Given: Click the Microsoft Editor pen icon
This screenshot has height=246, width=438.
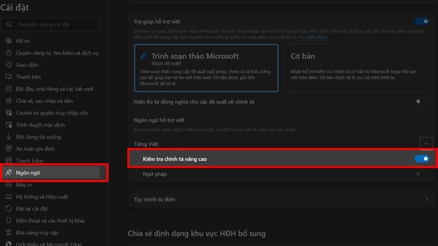Looking at the screenshot, I should pyautogui.click(x=144, y=56).
